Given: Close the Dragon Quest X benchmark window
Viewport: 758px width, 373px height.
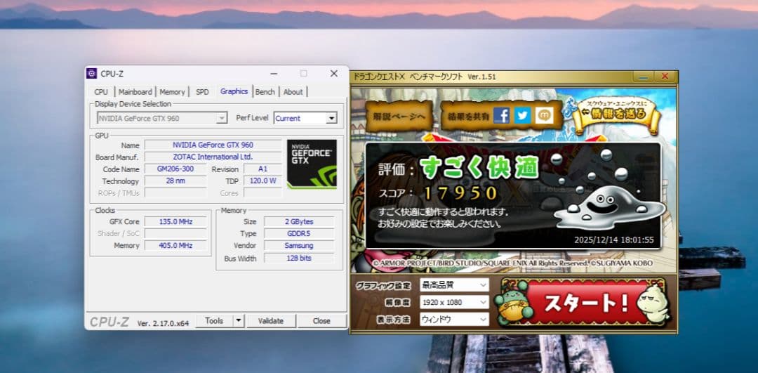Looking at the screenshot, I should point(665,77).
